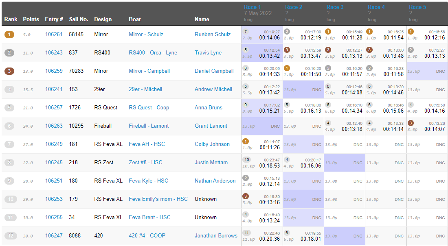The width and height of the screenshot is (448, 246).
Task: Click Daniel Campbell's gold 1st place badge in Race 2
Action: (287, 68)
